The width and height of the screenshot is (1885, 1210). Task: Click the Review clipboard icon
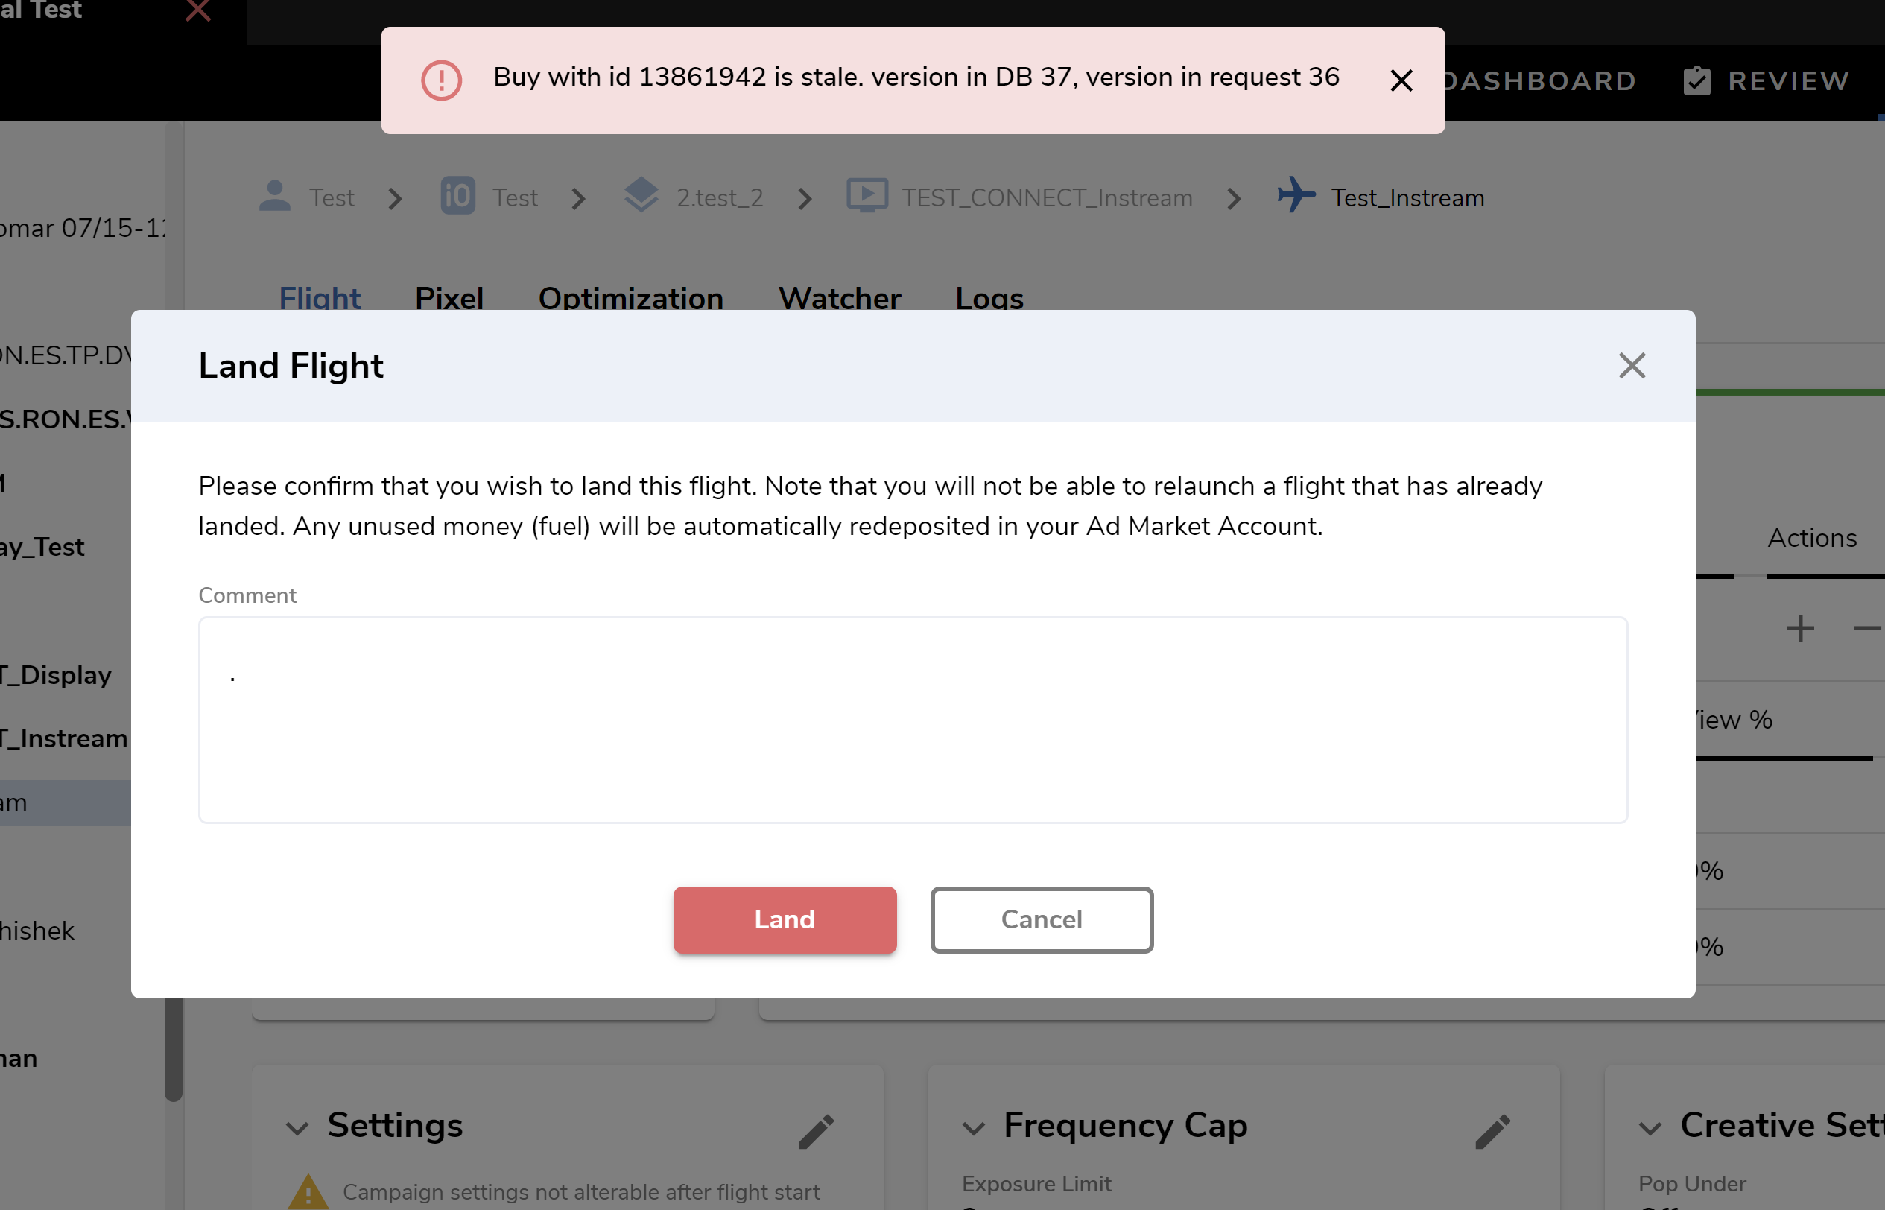[x=1696, y=80]
